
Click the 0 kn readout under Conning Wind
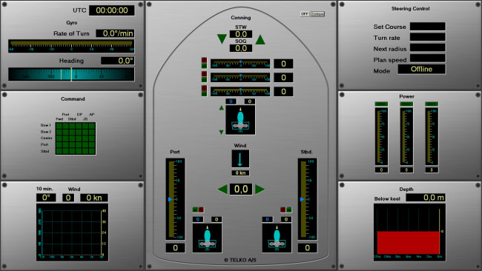click(x=240, y=173)
